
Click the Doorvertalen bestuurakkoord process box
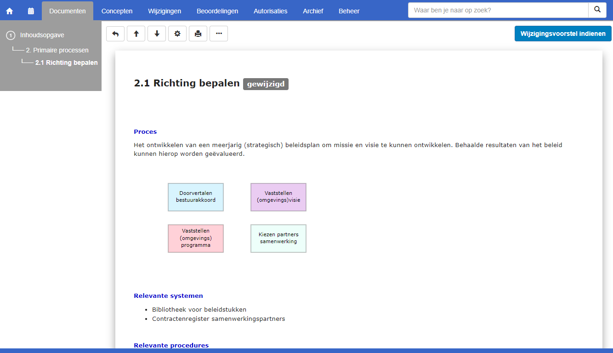[x=196, y=197]
